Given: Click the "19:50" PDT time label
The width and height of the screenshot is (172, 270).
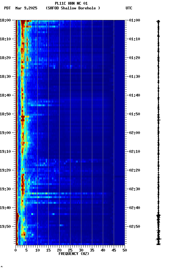Looking at the screenshot, I should (x=5, y=227).
